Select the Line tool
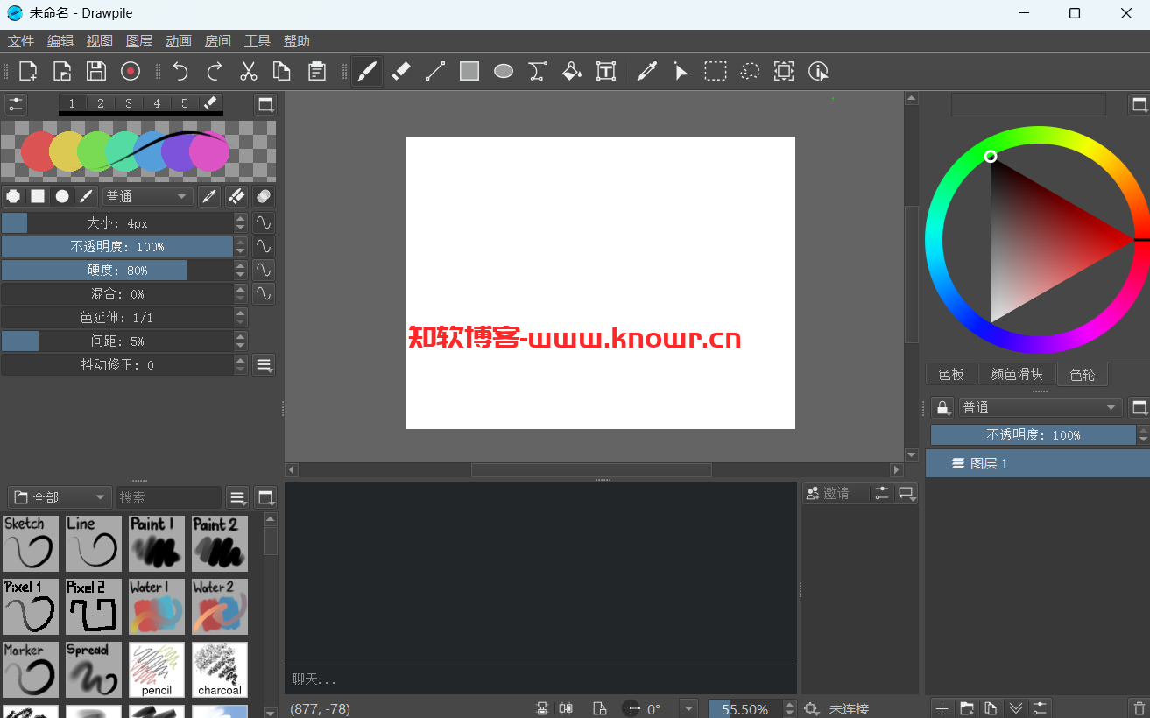The width and height of the screenshot is (1150, 718). [435, 72]
